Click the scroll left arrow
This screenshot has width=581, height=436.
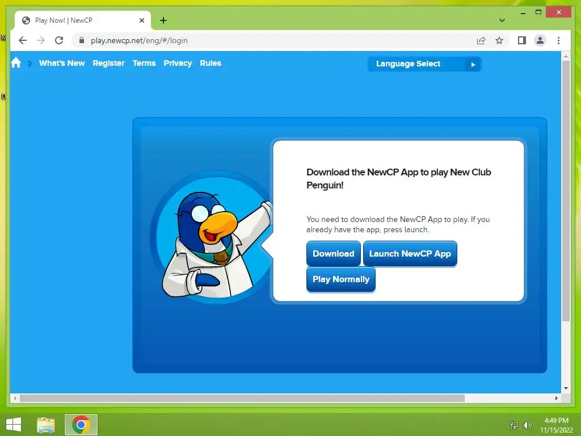tap(15, 398)
